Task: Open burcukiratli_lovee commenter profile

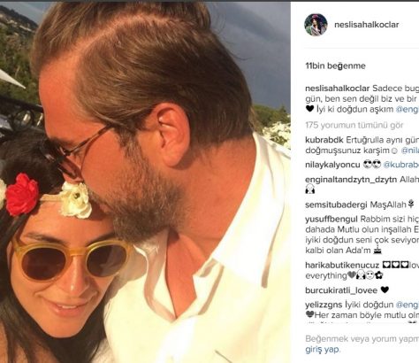Action: click(341, 290)
